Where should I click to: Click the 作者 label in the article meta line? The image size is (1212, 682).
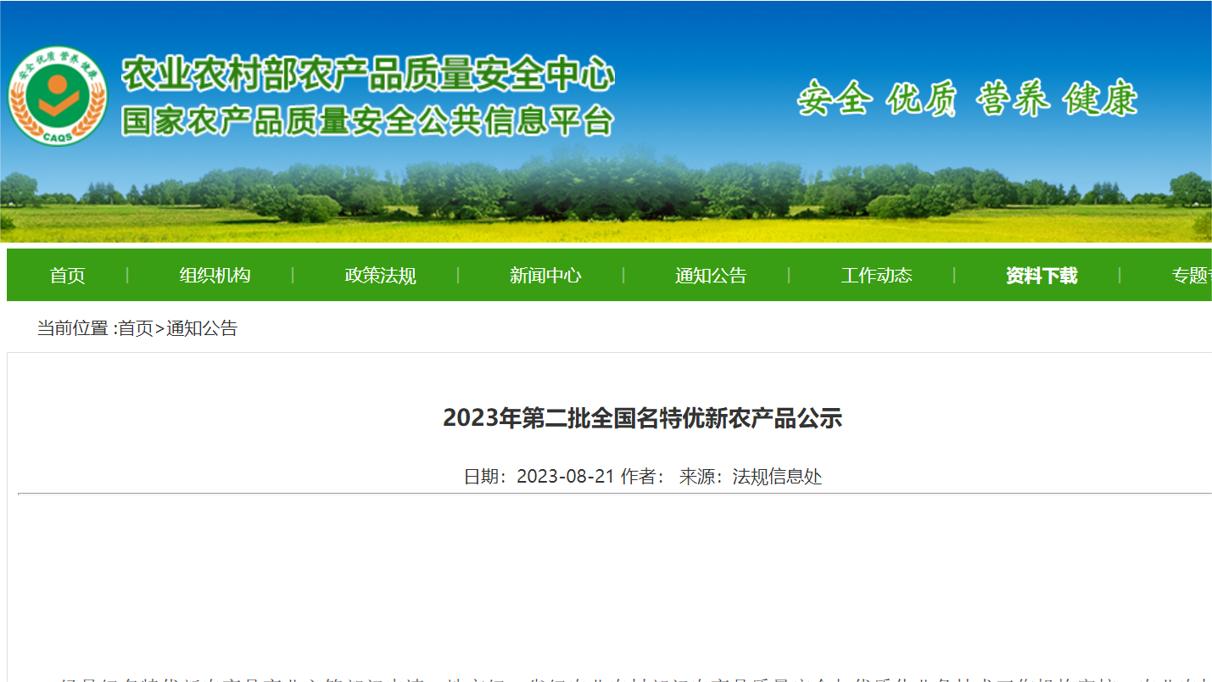639,477
